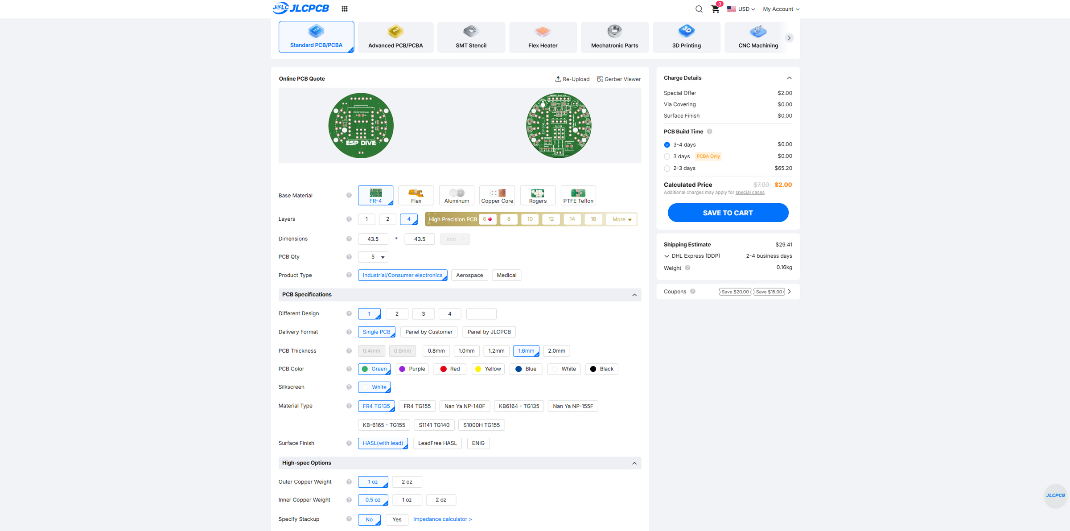Pick Red PCB color
The width and height of the screenshot is (1070, 531).
(x=450, y=369)
